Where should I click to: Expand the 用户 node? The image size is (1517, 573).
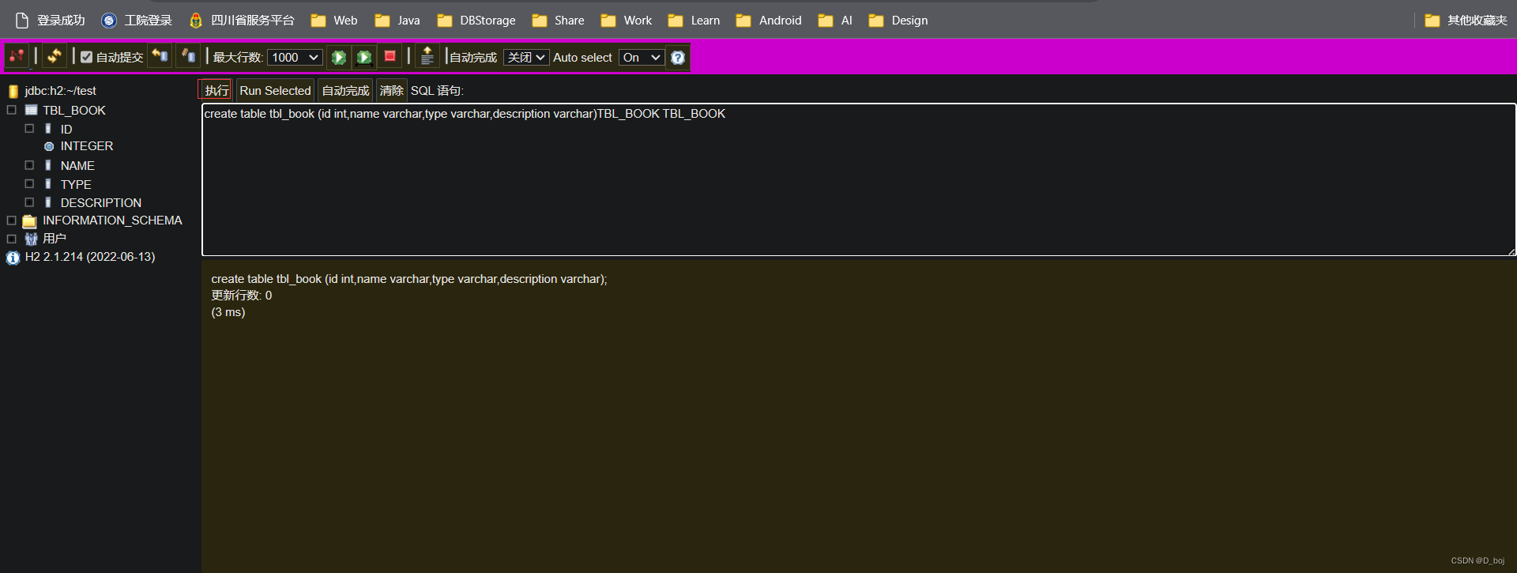tap(11, 239)
